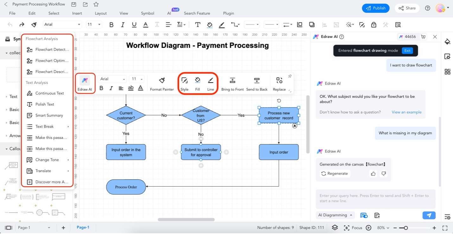Open the Symbol menu
The image size is (453, 234).
[x=148, y=13]
